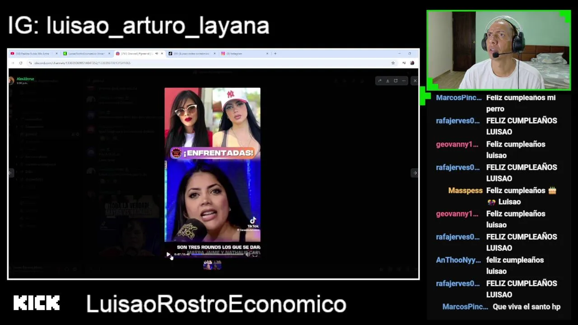578x325 pixels.
Task: Go to the previous media item arrow
Action: point(11,173)
